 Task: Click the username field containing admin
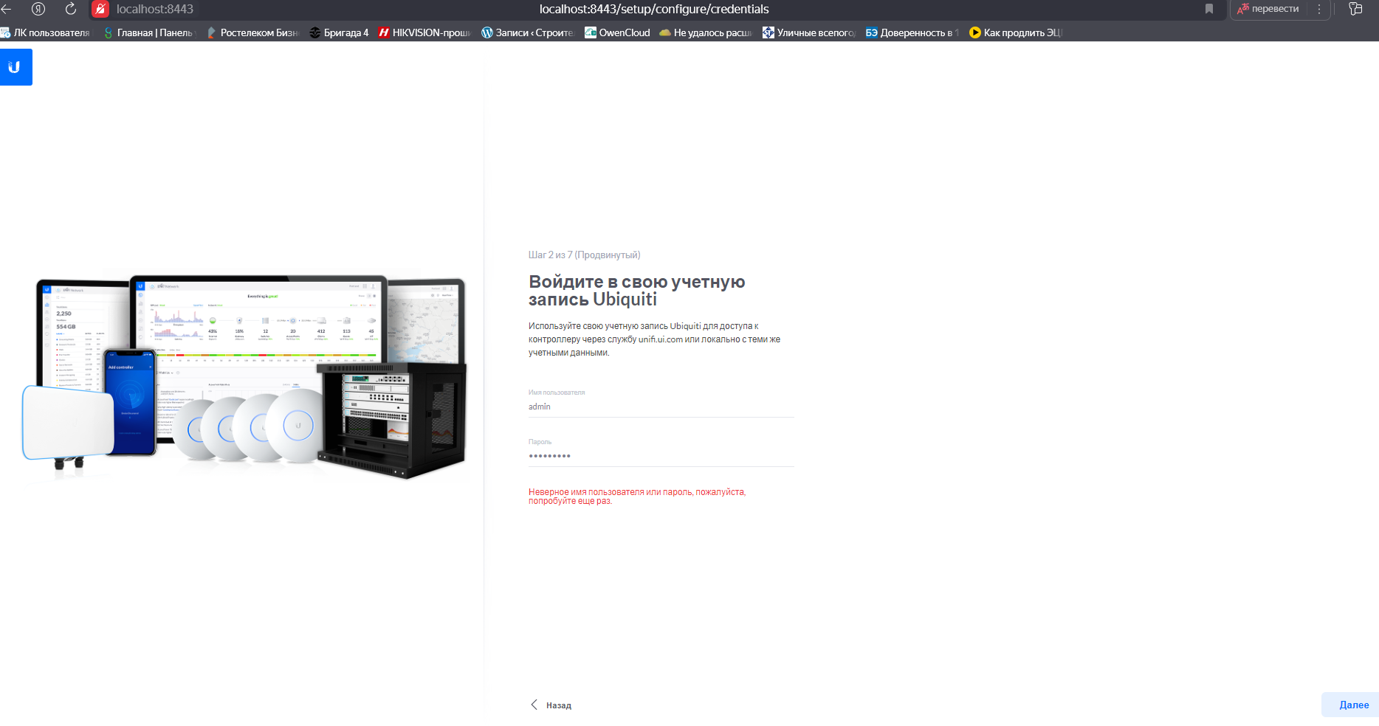click(661, 407)
